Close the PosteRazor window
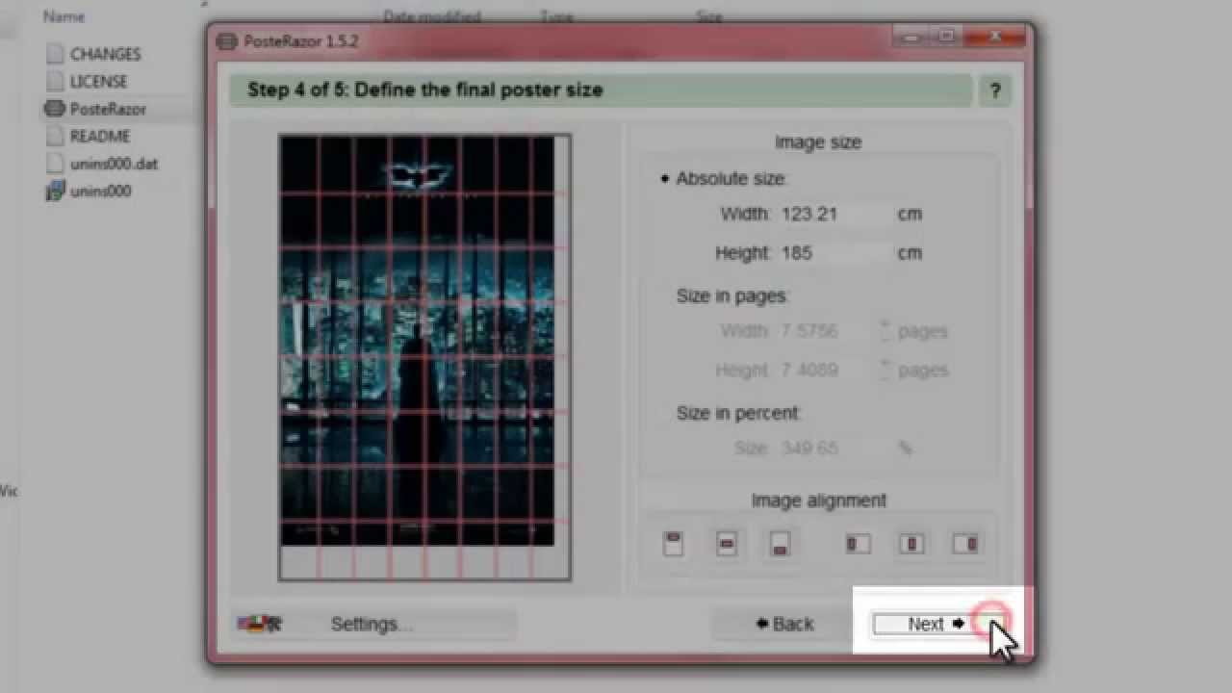 996,38
